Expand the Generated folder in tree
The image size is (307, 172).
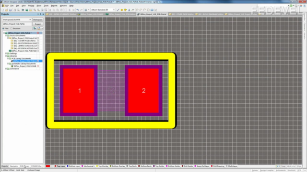(x=6, y=69)
